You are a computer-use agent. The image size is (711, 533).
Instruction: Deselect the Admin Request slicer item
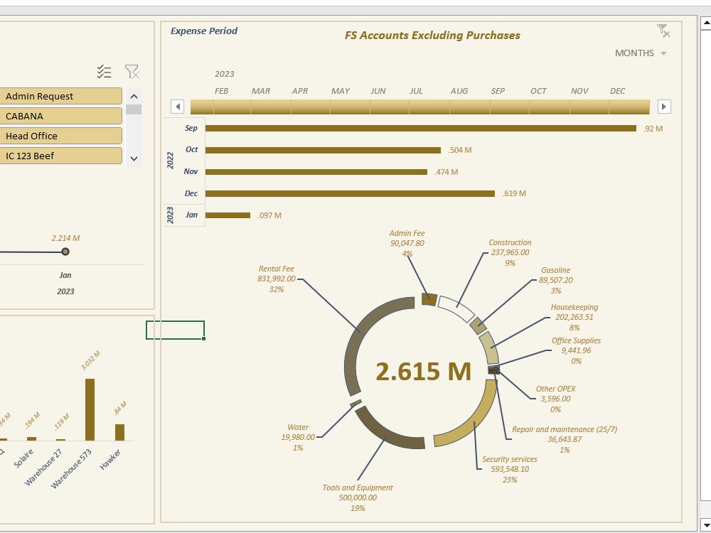tap(61, 96)
